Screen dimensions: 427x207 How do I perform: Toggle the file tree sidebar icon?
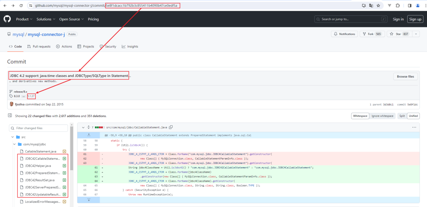pyautogui.click(x=10, y=116)
